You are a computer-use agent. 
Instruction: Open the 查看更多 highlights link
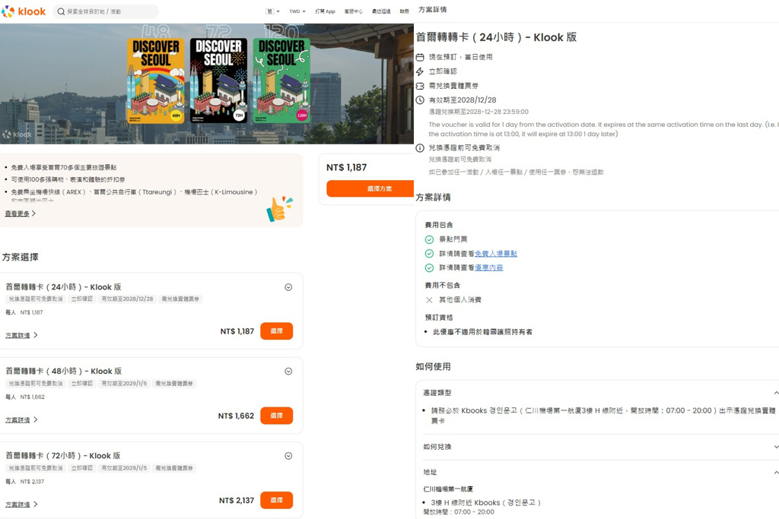click(20, 214)
